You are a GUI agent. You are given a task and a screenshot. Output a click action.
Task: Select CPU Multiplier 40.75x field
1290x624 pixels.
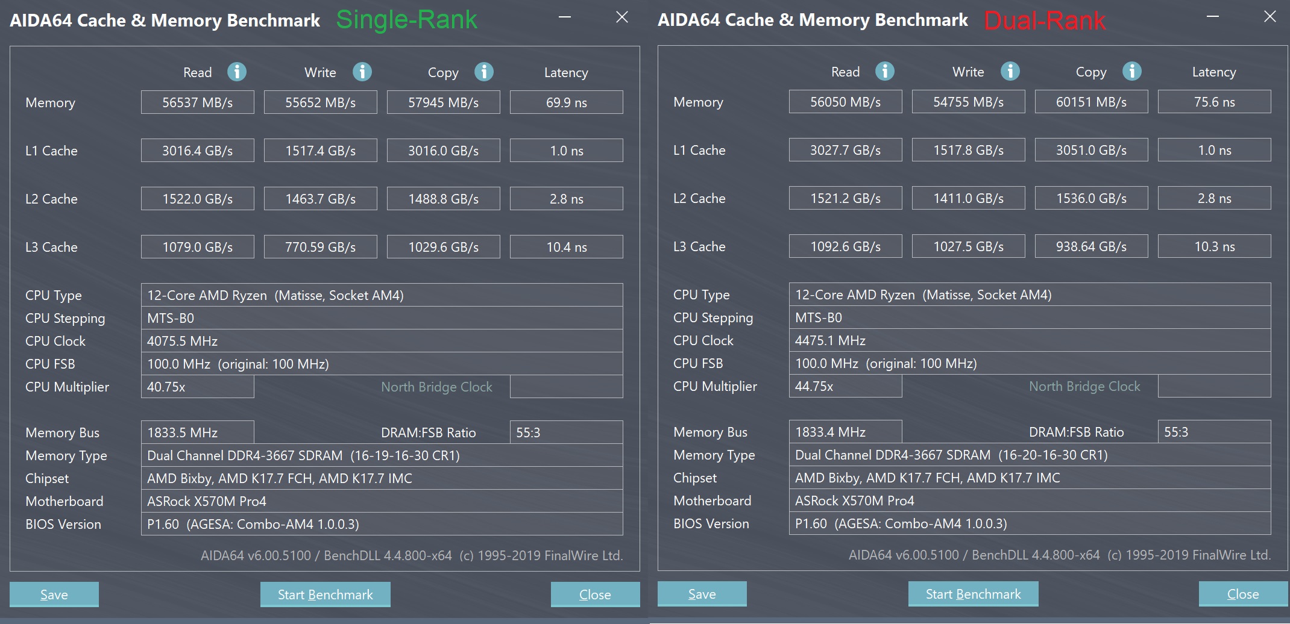coord(198,387)
